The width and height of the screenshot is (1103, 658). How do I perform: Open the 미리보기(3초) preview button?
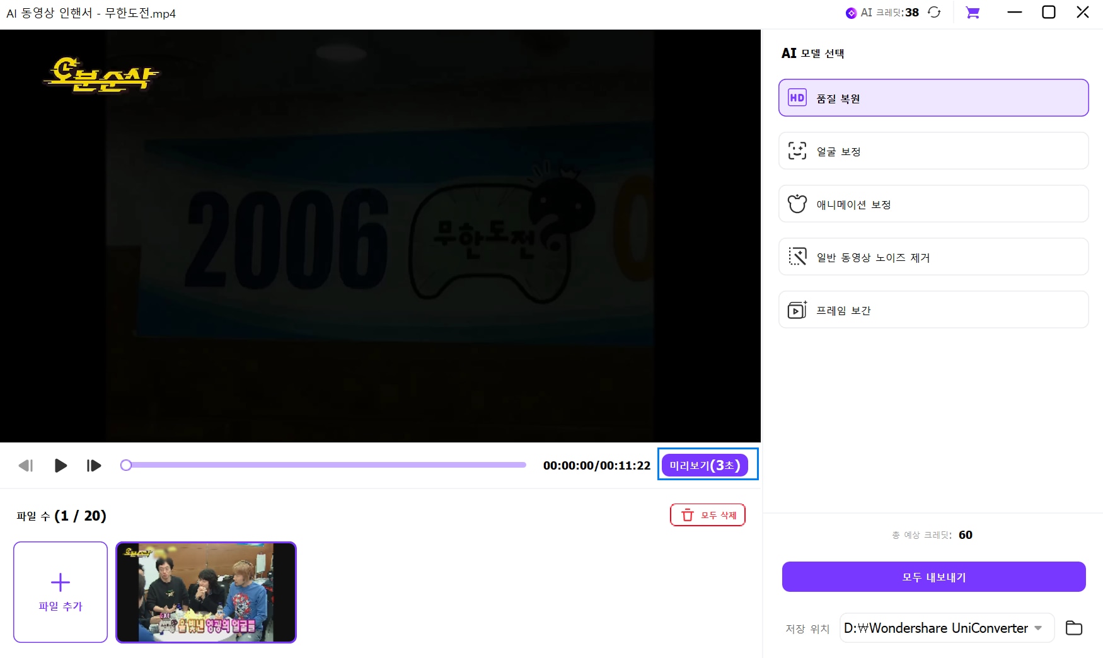click(x=707, y=465)
